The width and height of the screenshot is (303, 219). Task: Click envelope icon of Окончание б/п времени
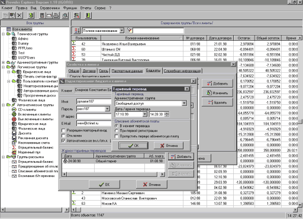(x=14, y=176)
